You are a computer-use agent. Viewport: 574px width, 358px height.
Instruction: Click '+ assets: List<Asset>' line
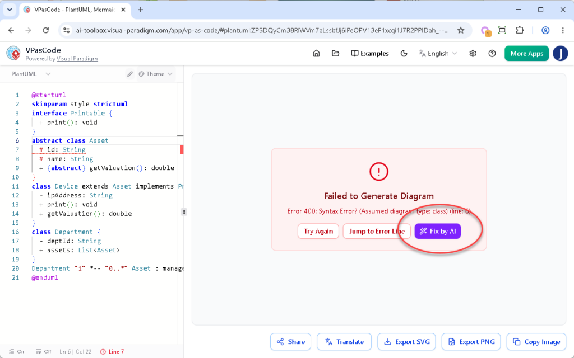click(x=80, y=250)
